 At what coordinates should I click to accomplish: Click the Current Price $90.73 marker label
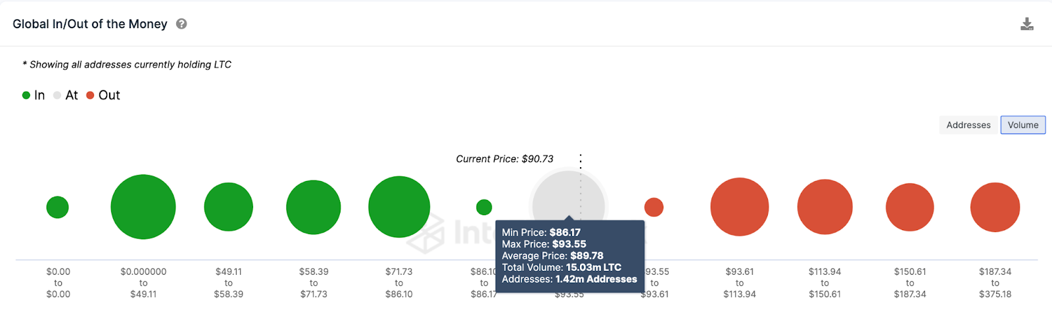pyautogui.click(x=505, y=159)
